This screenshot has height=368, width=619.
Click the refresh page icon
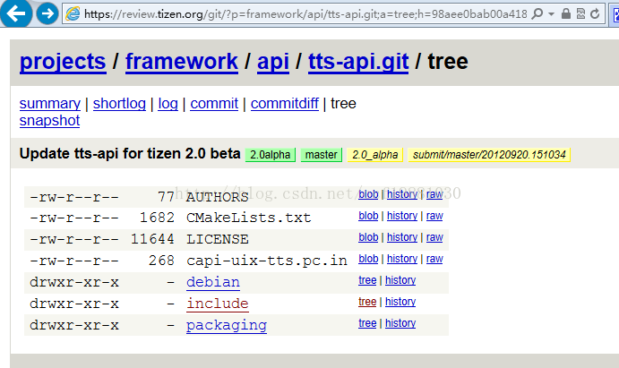595,13
